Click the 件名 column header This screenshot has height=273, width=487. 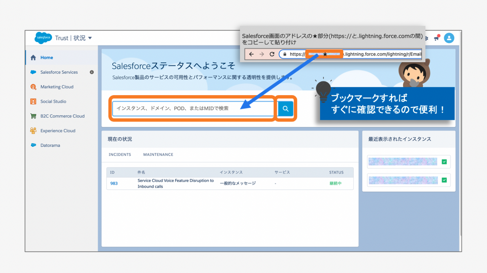(x=141, y=172)
